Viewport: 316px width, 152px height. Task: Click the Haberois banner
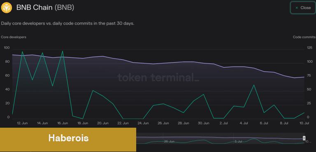click(68, 140)
